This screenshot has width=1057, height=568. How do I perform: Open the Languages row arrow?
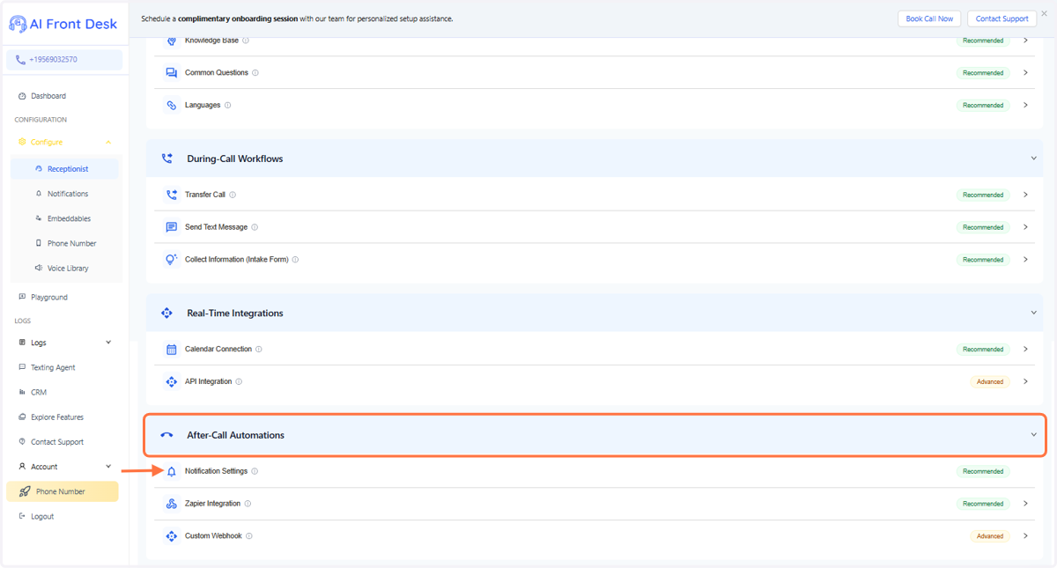(1025, 105)
